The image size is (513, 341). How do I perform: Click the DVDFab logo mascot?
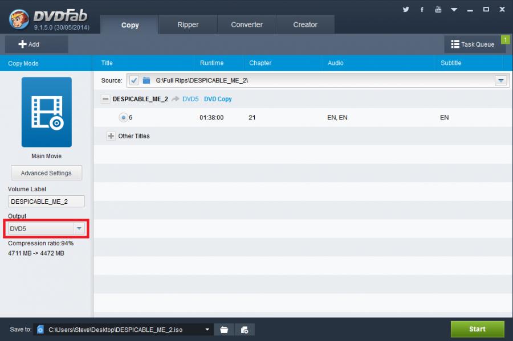pos(19,18)
